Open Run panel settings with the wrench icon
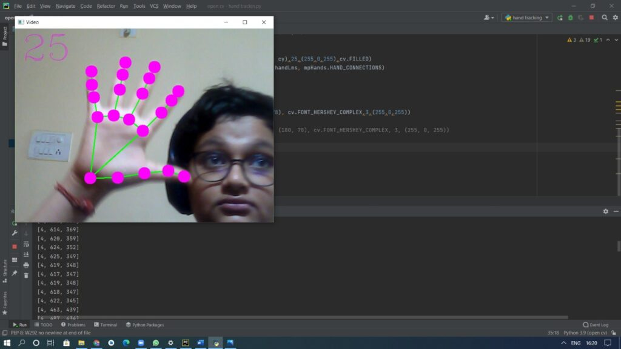 pos(15,232)
